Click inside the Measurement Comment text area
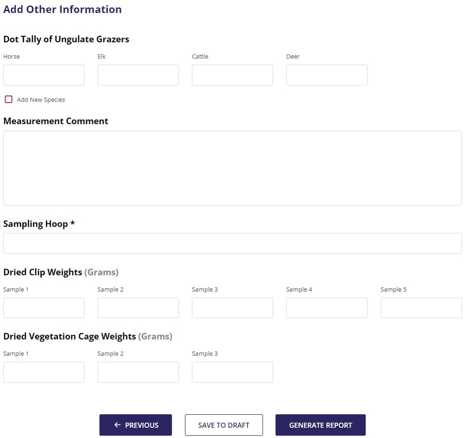Image resolution: width=467 pixels, height=438 pixels. (232, 168)
